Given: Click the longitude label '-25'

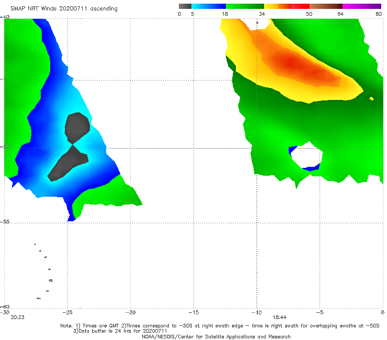Looking at the screenshot, I should 67,312.
